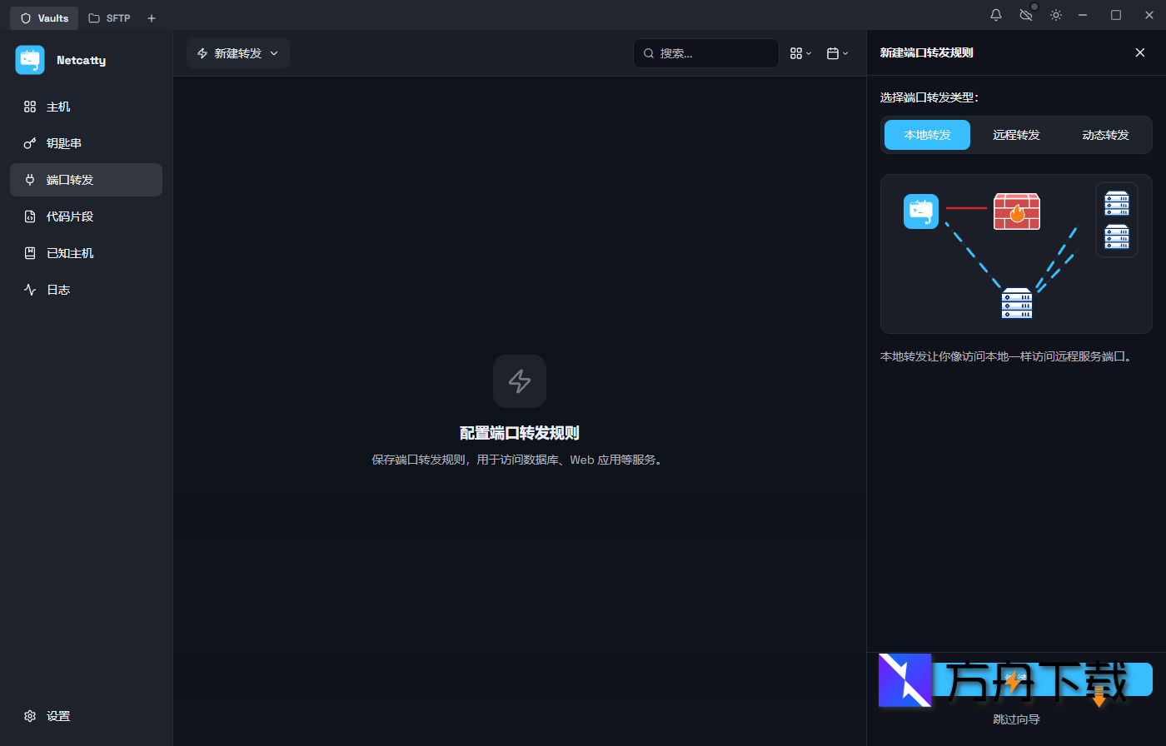This screenshot has width=1166, height=746.
Task: Keep 本地转发 forwarding type selected
Action: 926,134
